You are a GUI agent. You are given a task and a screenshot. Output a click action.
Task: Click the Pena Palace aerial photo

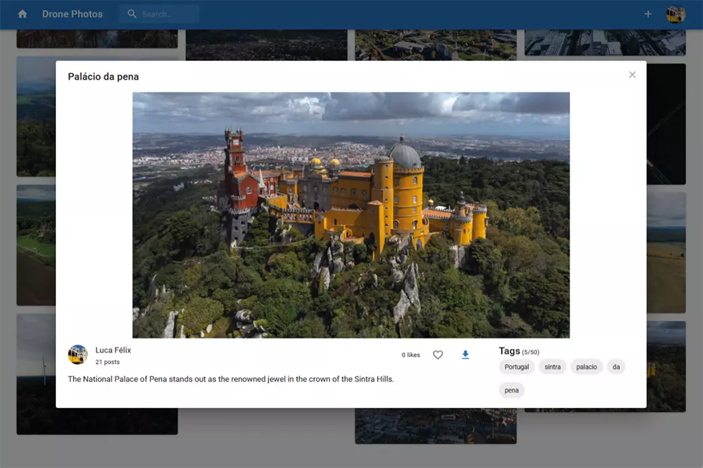click(x=350, y=215)
